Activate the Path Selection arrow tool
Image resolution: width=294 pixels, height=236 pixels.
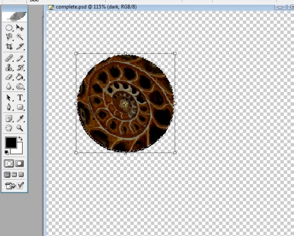[x=9, y=97]
